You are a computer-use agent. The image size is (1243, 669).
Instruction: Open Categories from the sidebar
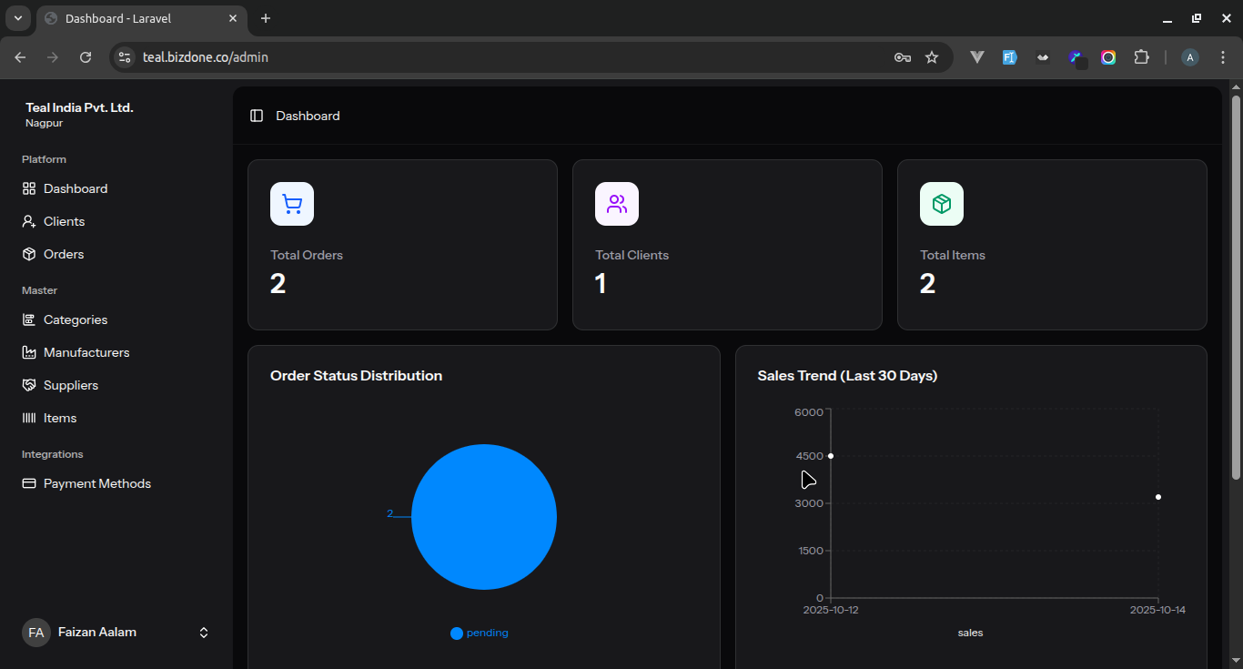76,319
